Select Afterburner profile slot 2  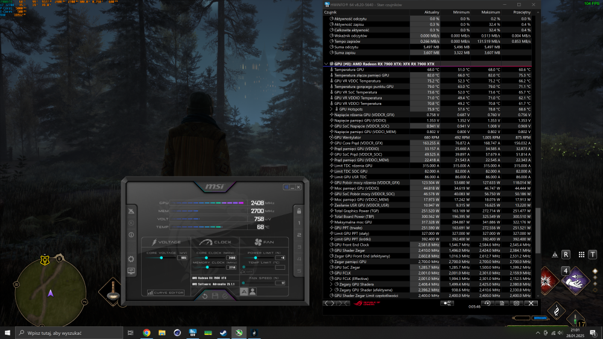tap(297, 235)
